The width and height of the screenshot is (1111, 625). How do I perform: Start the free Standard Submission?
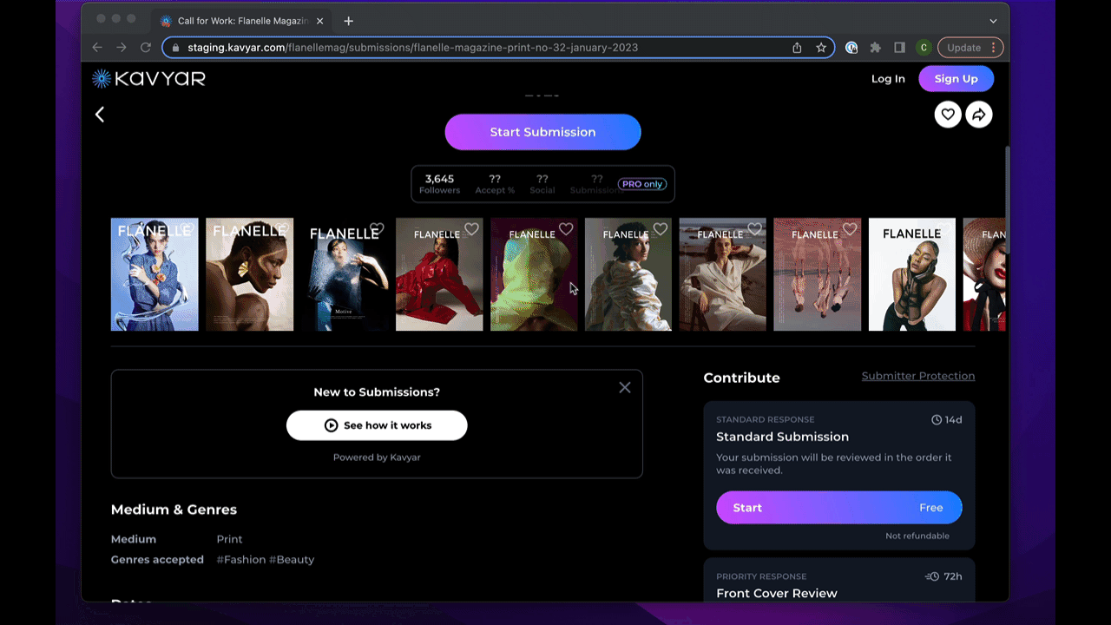[x=839, y=508]
